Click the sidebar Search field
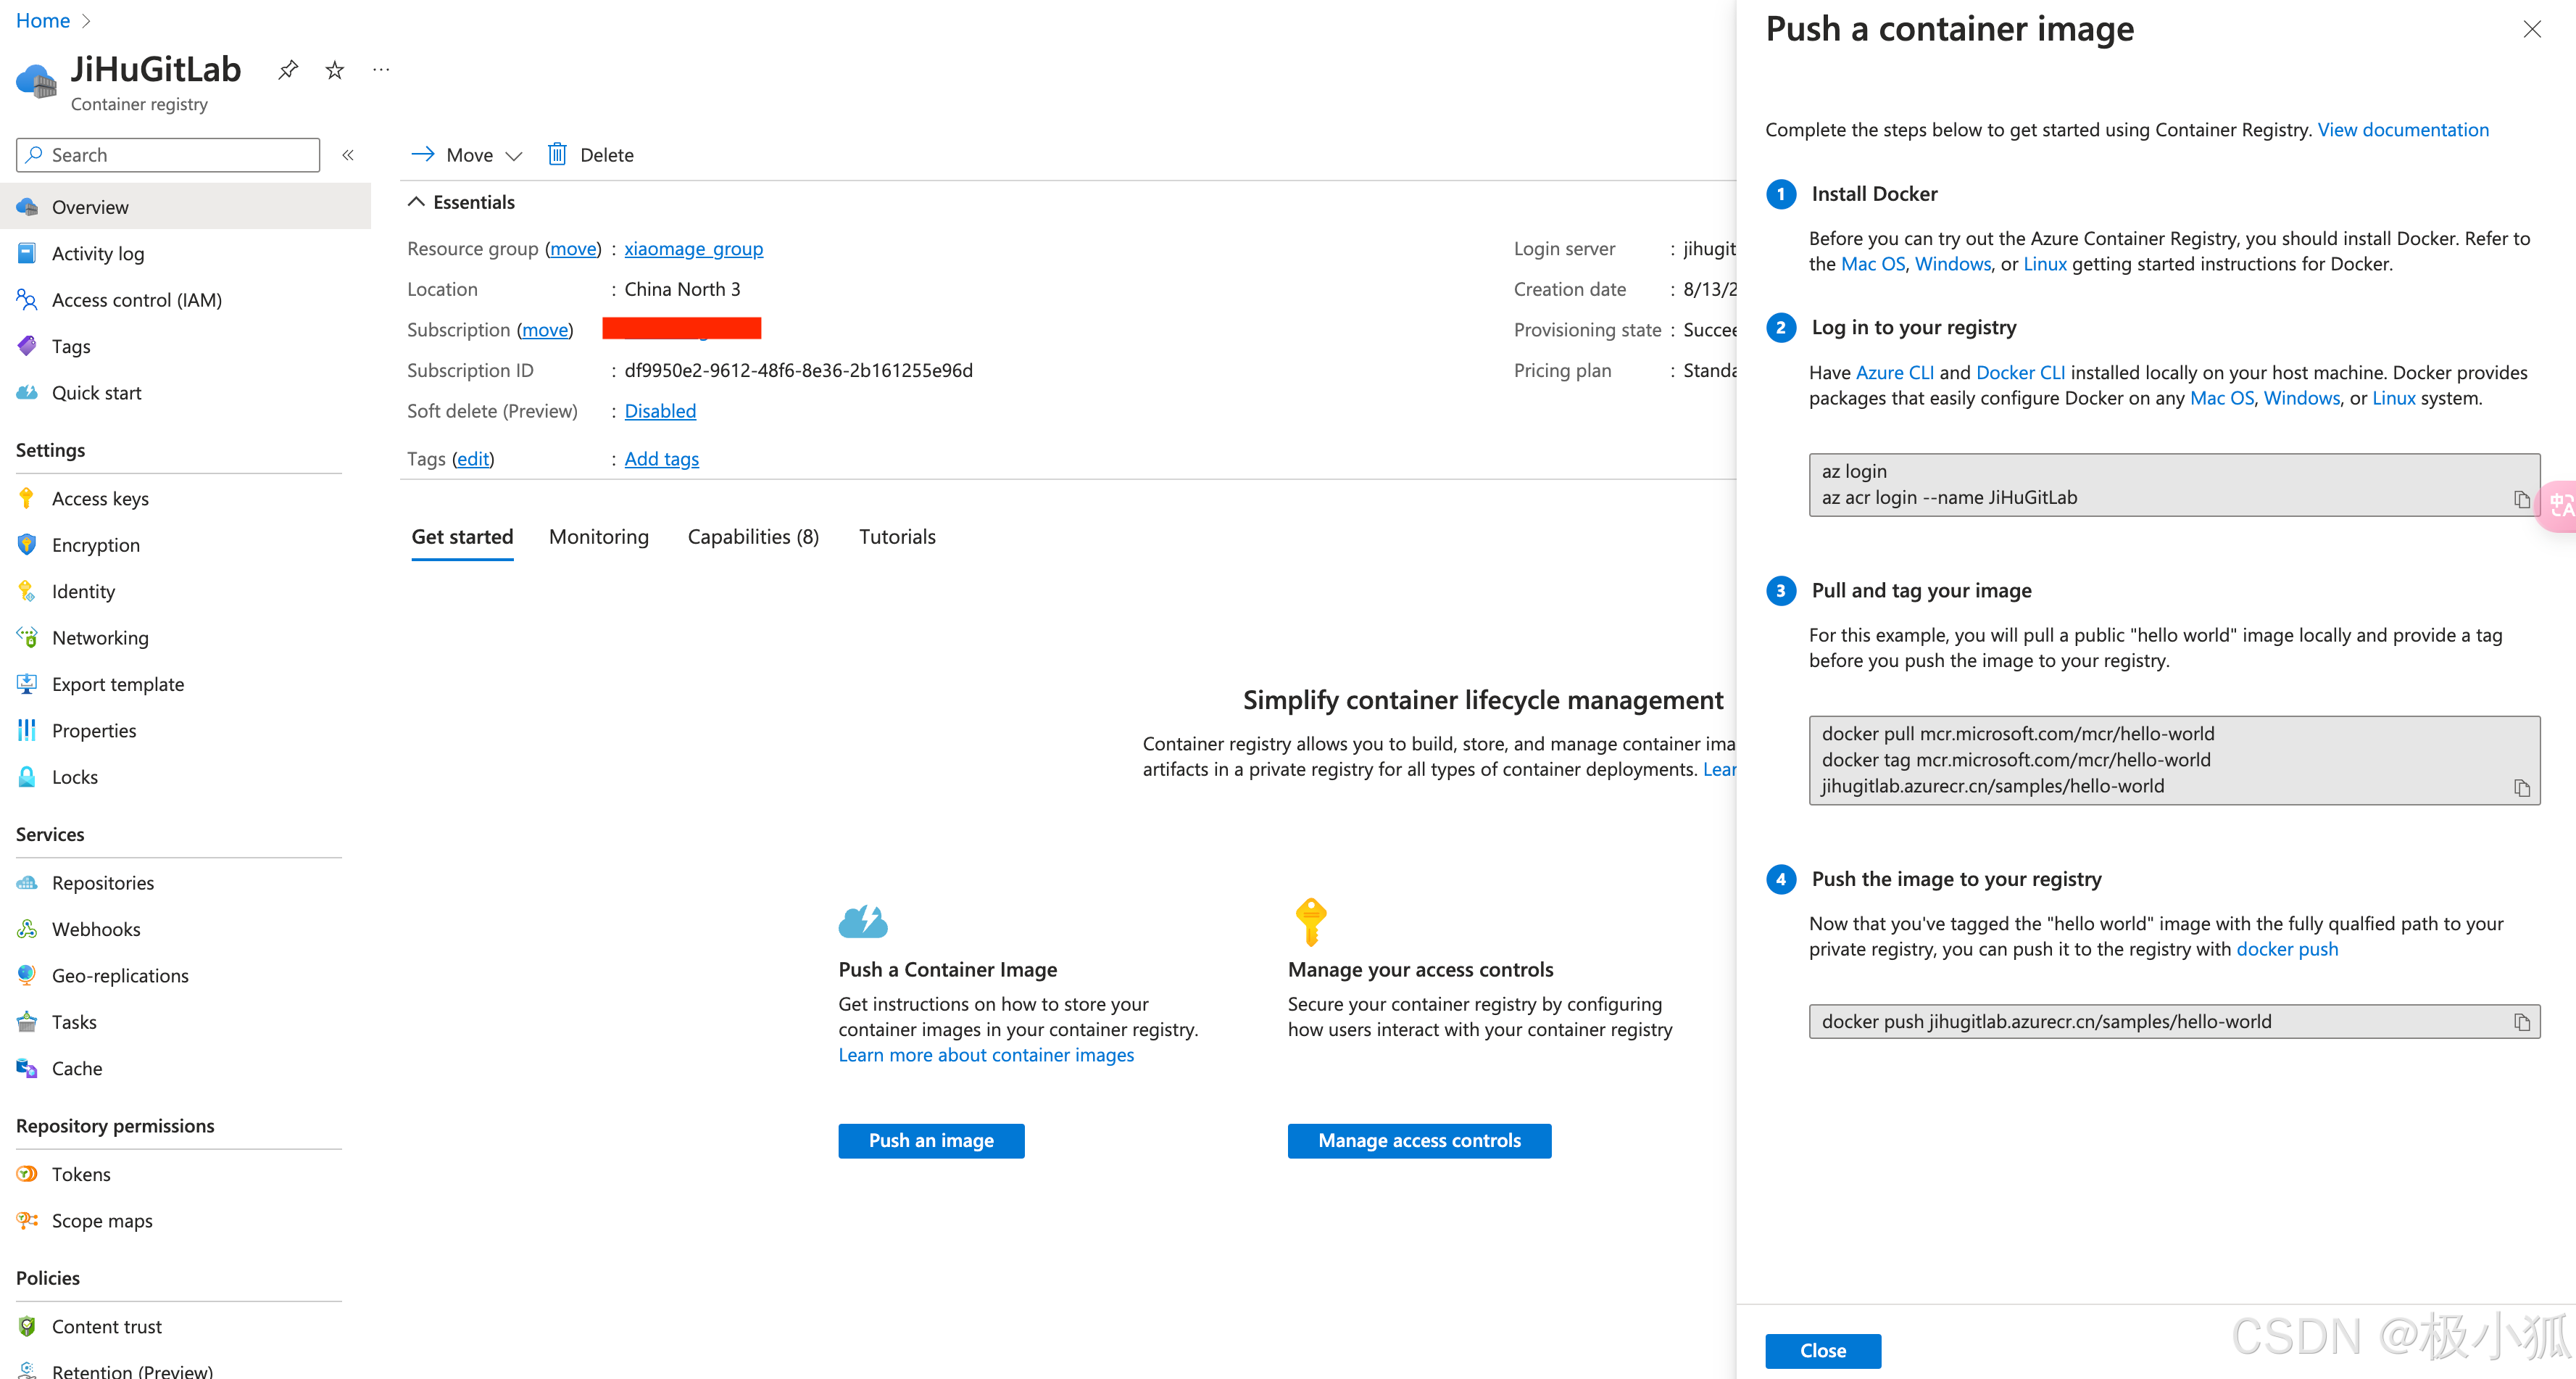This screenshot has height=1379, width=2576. click(x=168, y=155)
